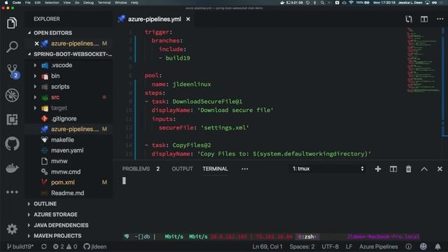Show errors and warnings count in status bar
448x252 pixels.
(x=65, y=246)
